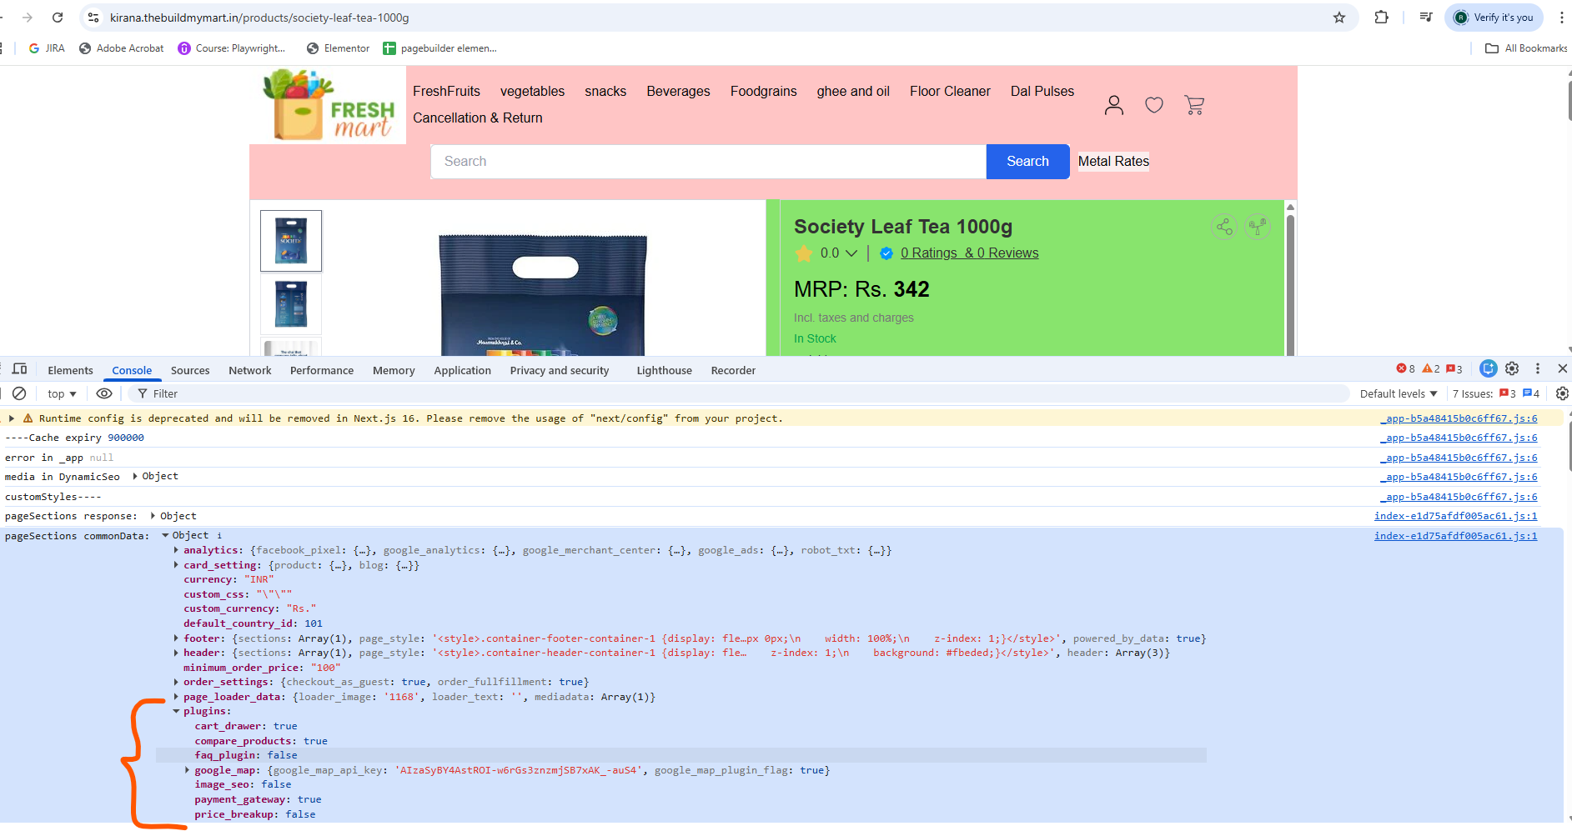Open the Lighthouse tab
Viewport: 1572px width, 831px height.
[665, 370]
